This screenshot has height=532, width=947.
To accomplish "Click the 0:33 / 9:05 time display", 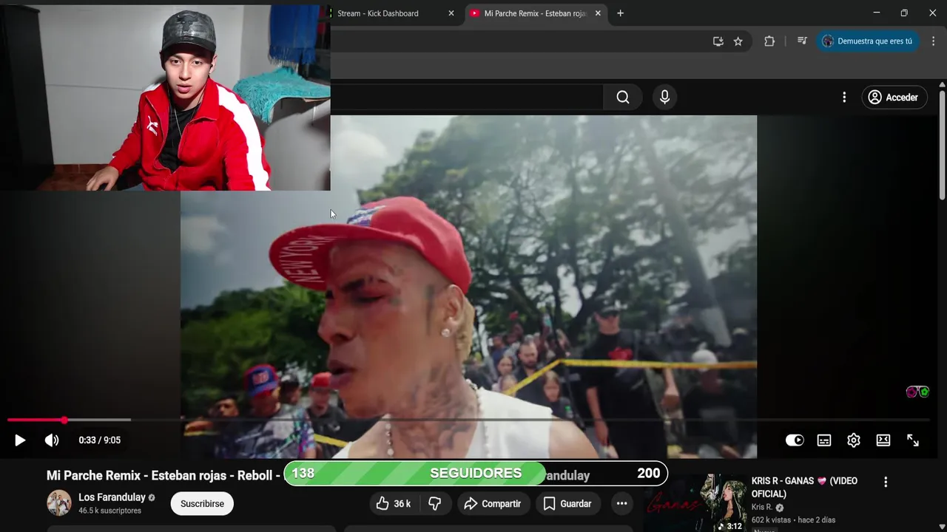I will pos(100,440).
